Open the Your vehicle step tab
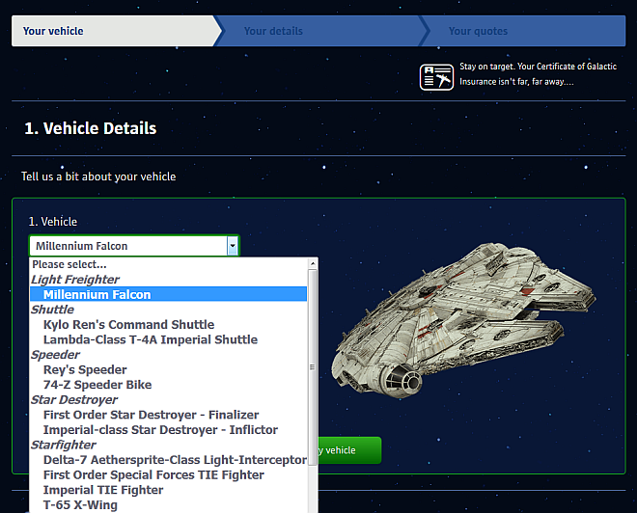637x513 pixels. tap(116, 31)
